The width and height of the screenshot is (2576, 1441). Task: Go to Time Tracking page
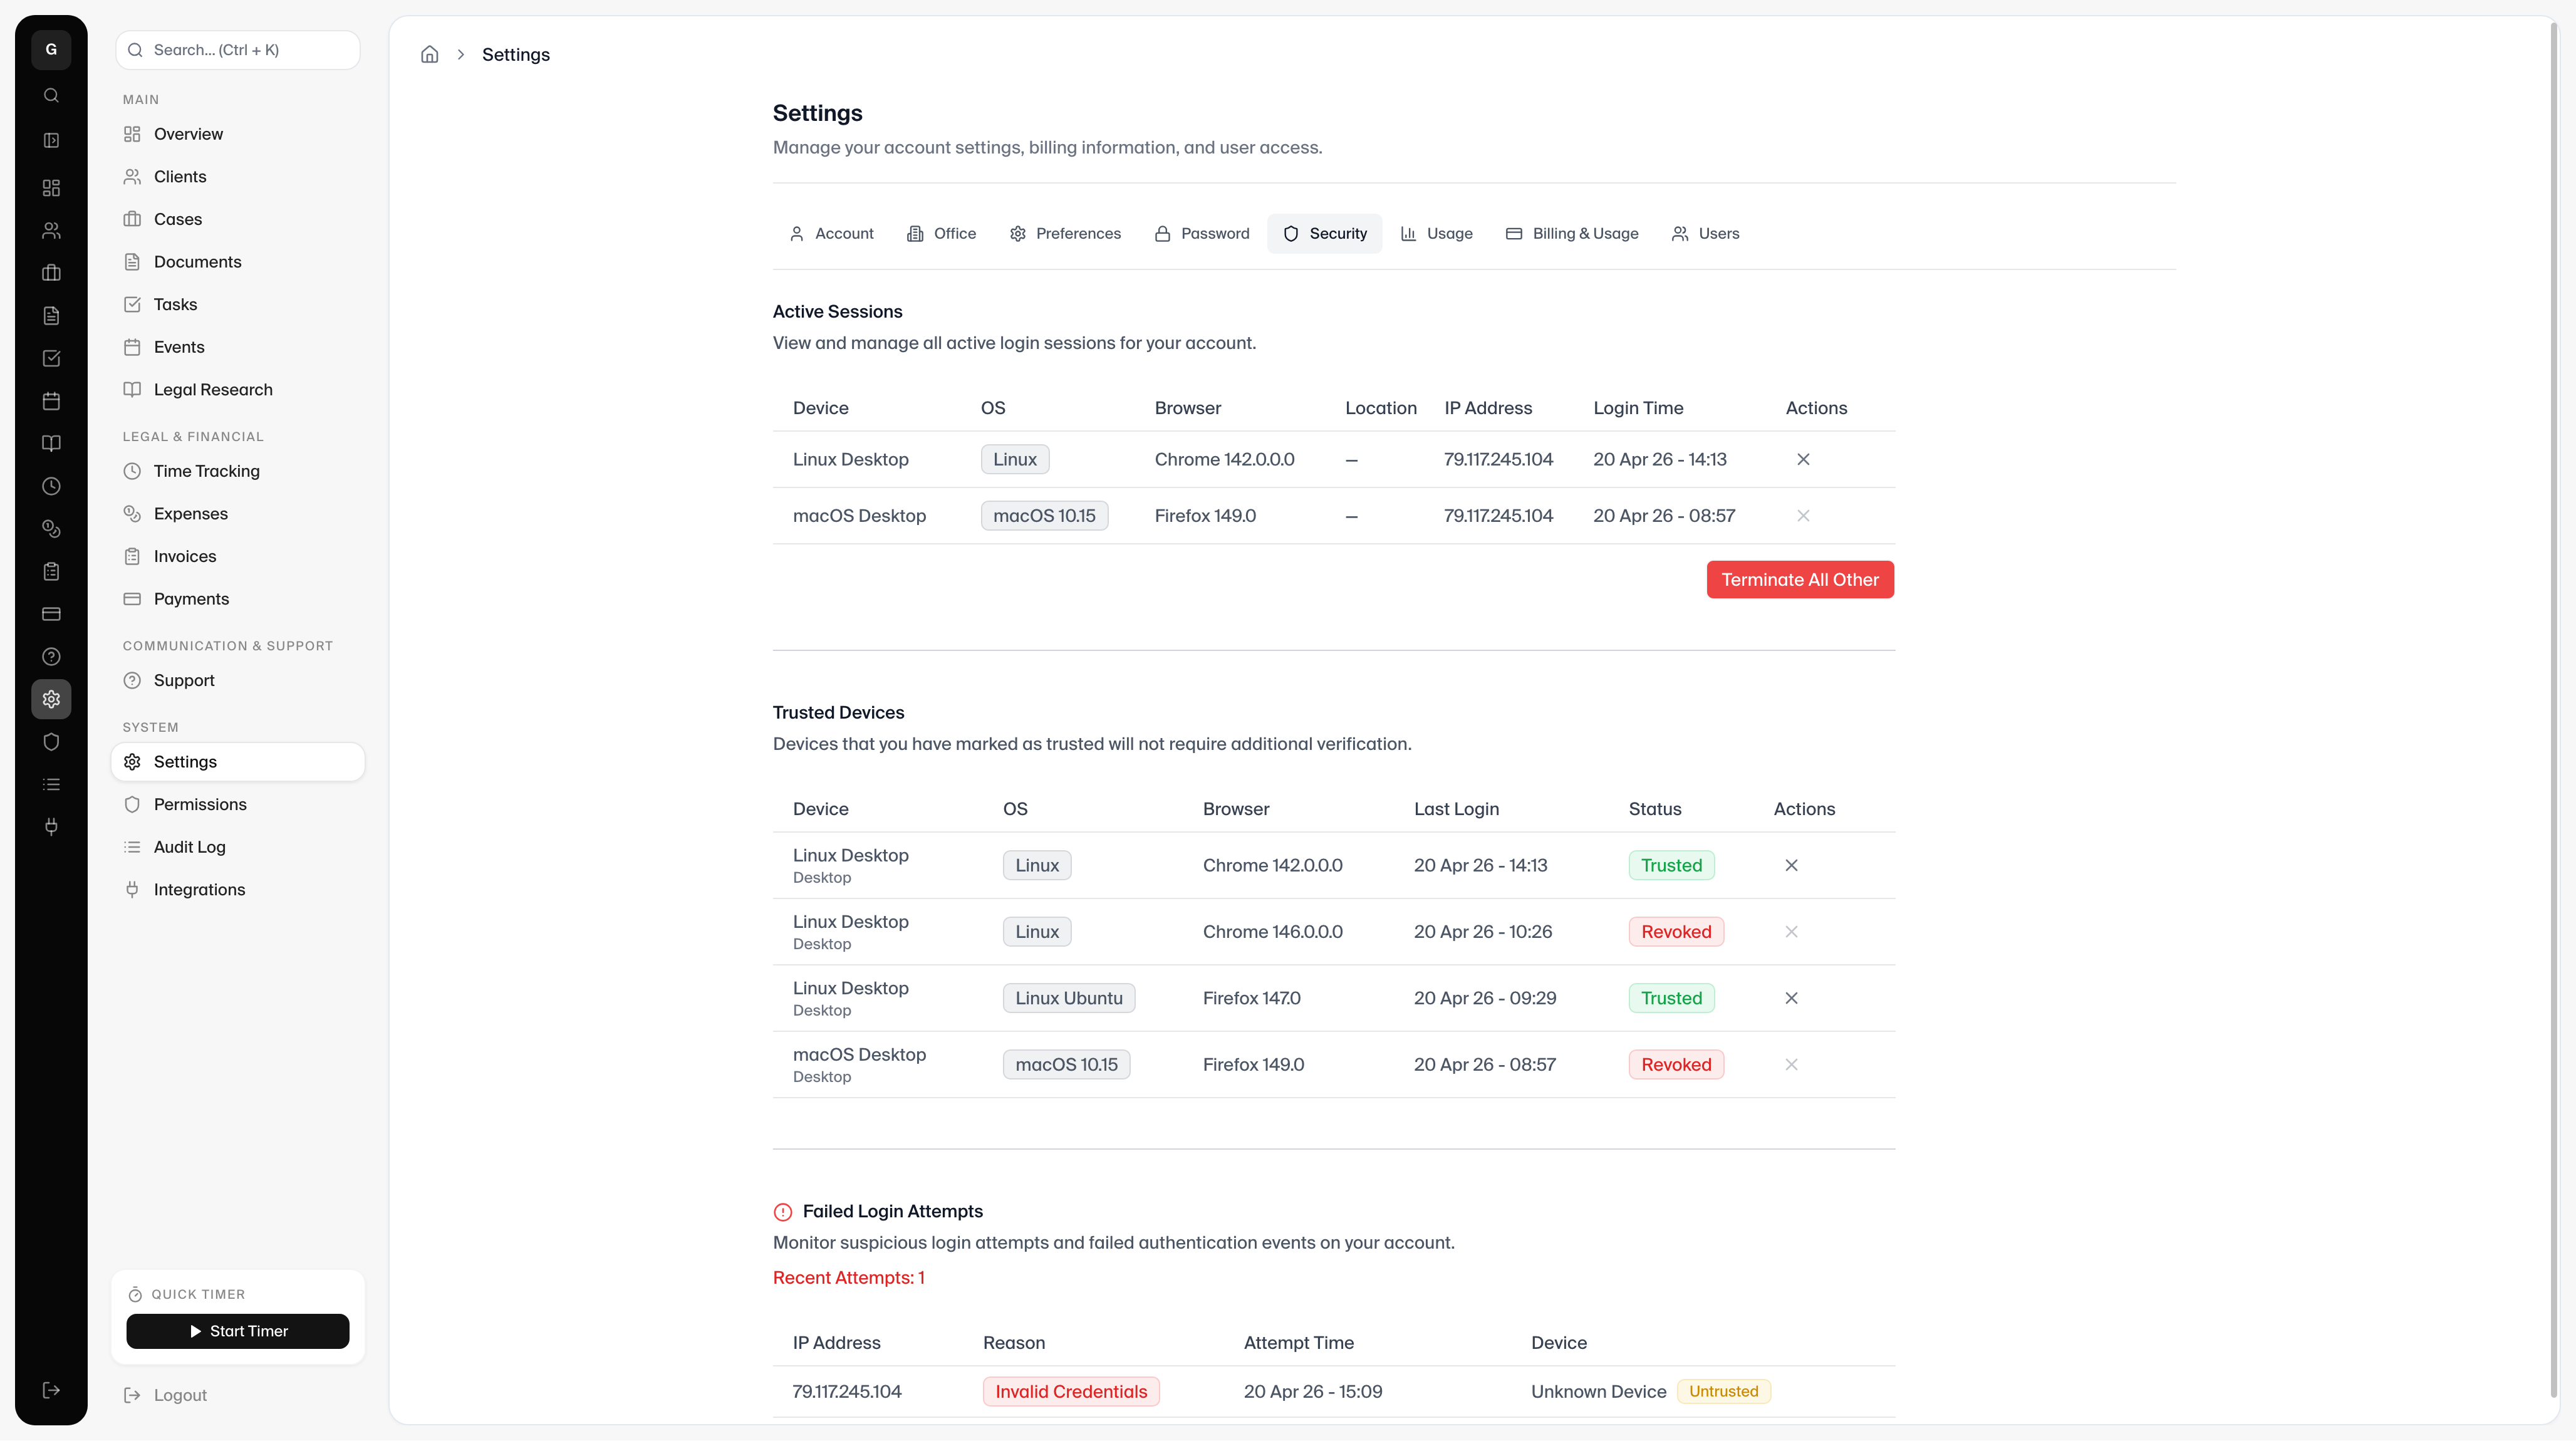click(x=206, y=471)
